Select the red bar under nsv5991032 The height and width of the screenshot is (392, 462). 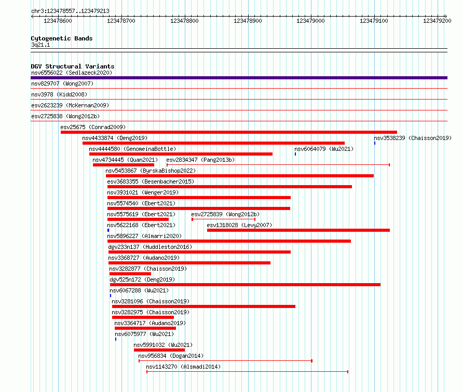coord(159,350)
